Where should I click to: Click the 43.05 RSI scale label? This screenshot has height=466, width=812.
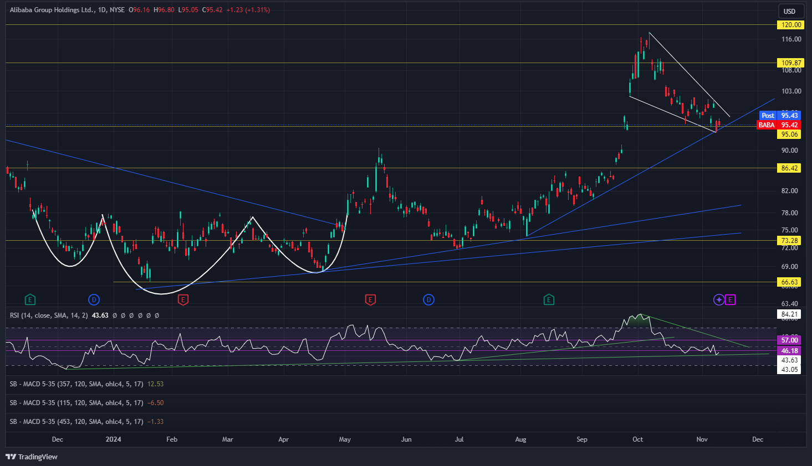click(790, 369)
